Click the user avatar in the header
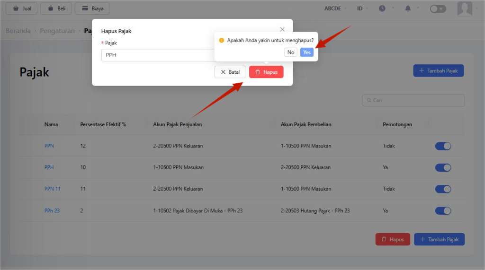485x270 pixels. [x=464, y=9]
